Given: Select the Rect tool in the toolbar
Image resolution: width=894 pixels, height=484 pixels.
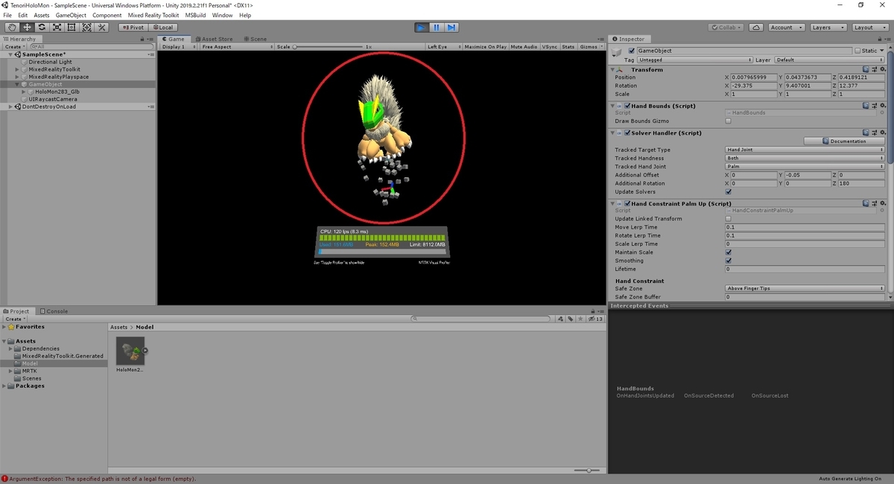Looking at the screenshot, I should click(72, 28).
